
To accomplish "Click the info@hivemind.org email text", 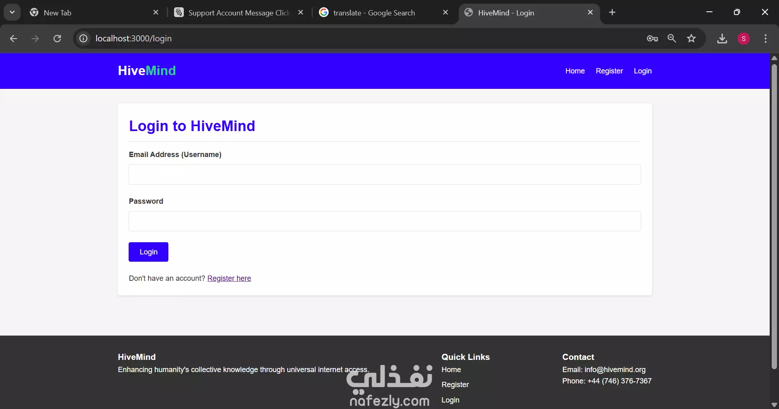I will pos(615,370).
